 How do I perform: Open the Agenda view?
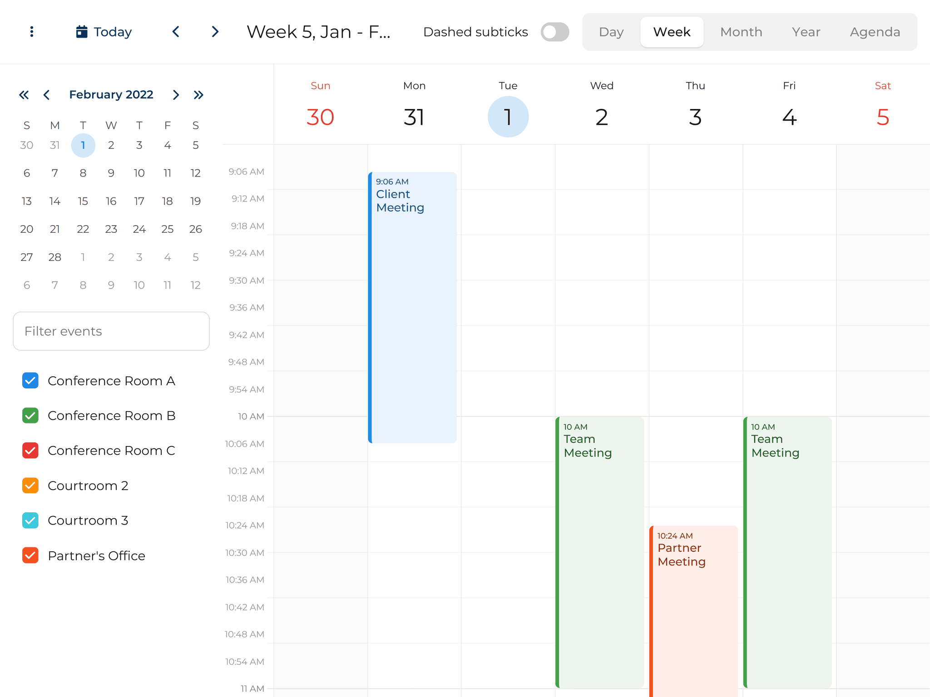(x=875, y=32)
